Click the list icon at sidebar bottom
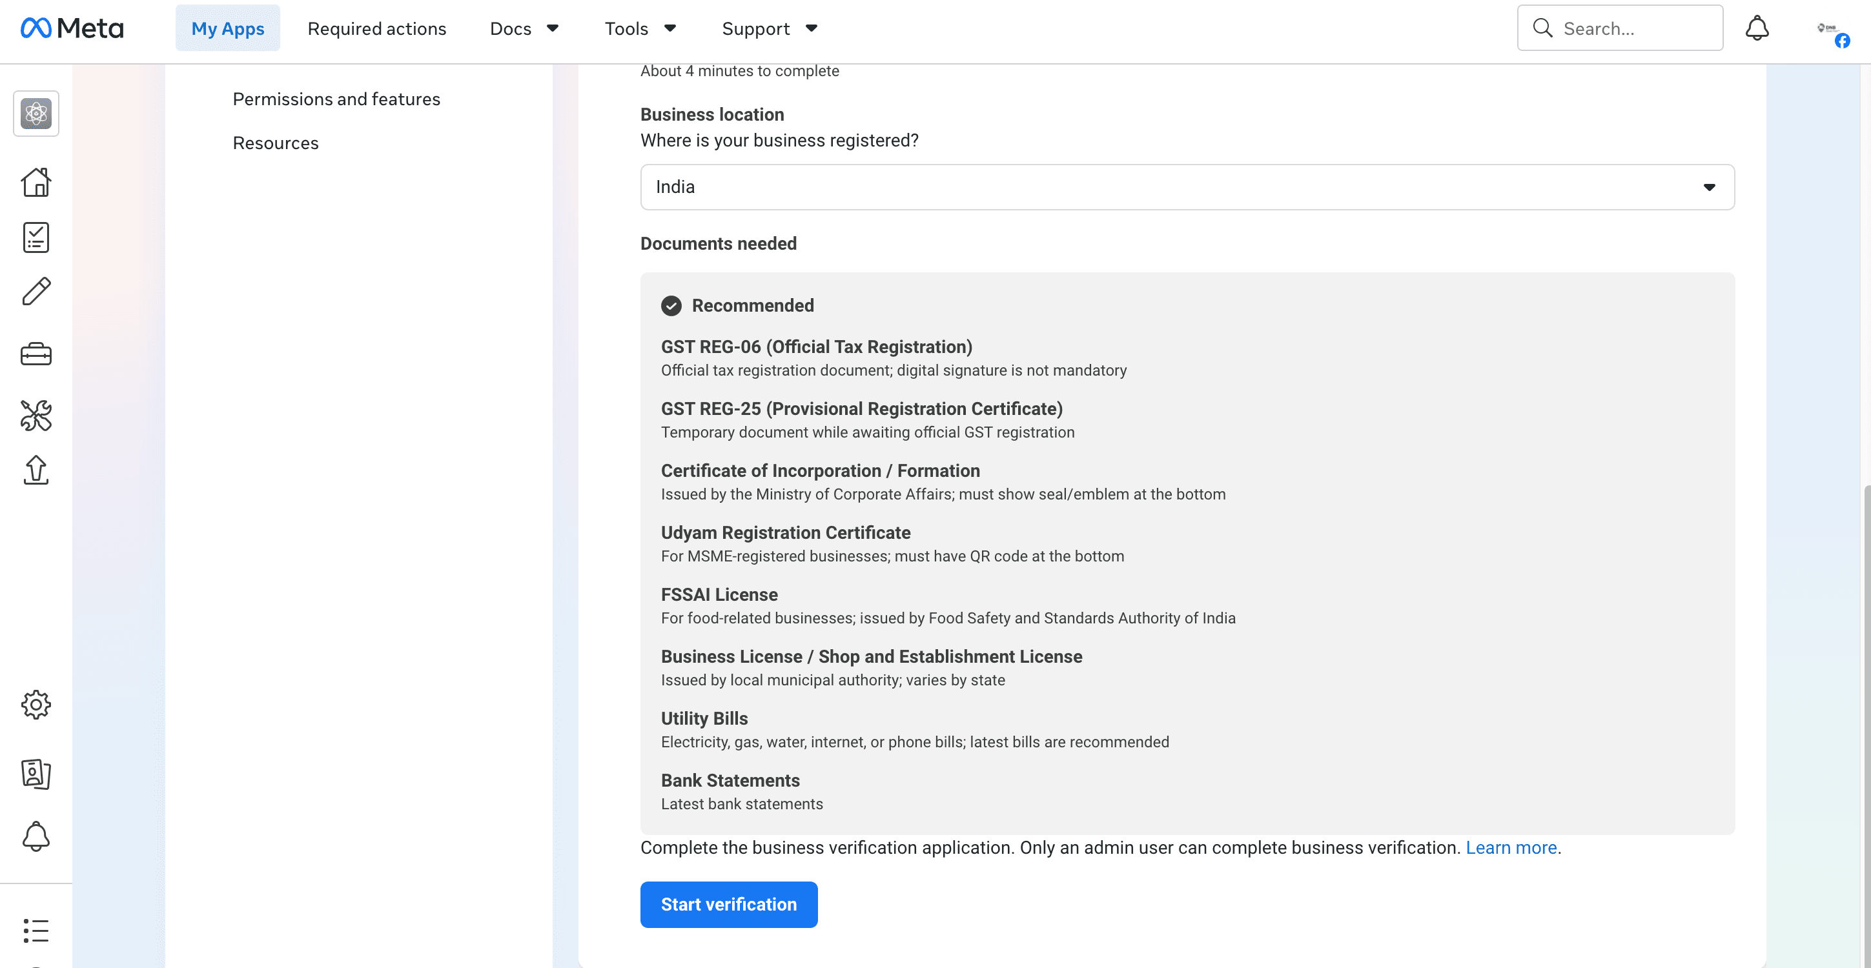 click(36, 930)
